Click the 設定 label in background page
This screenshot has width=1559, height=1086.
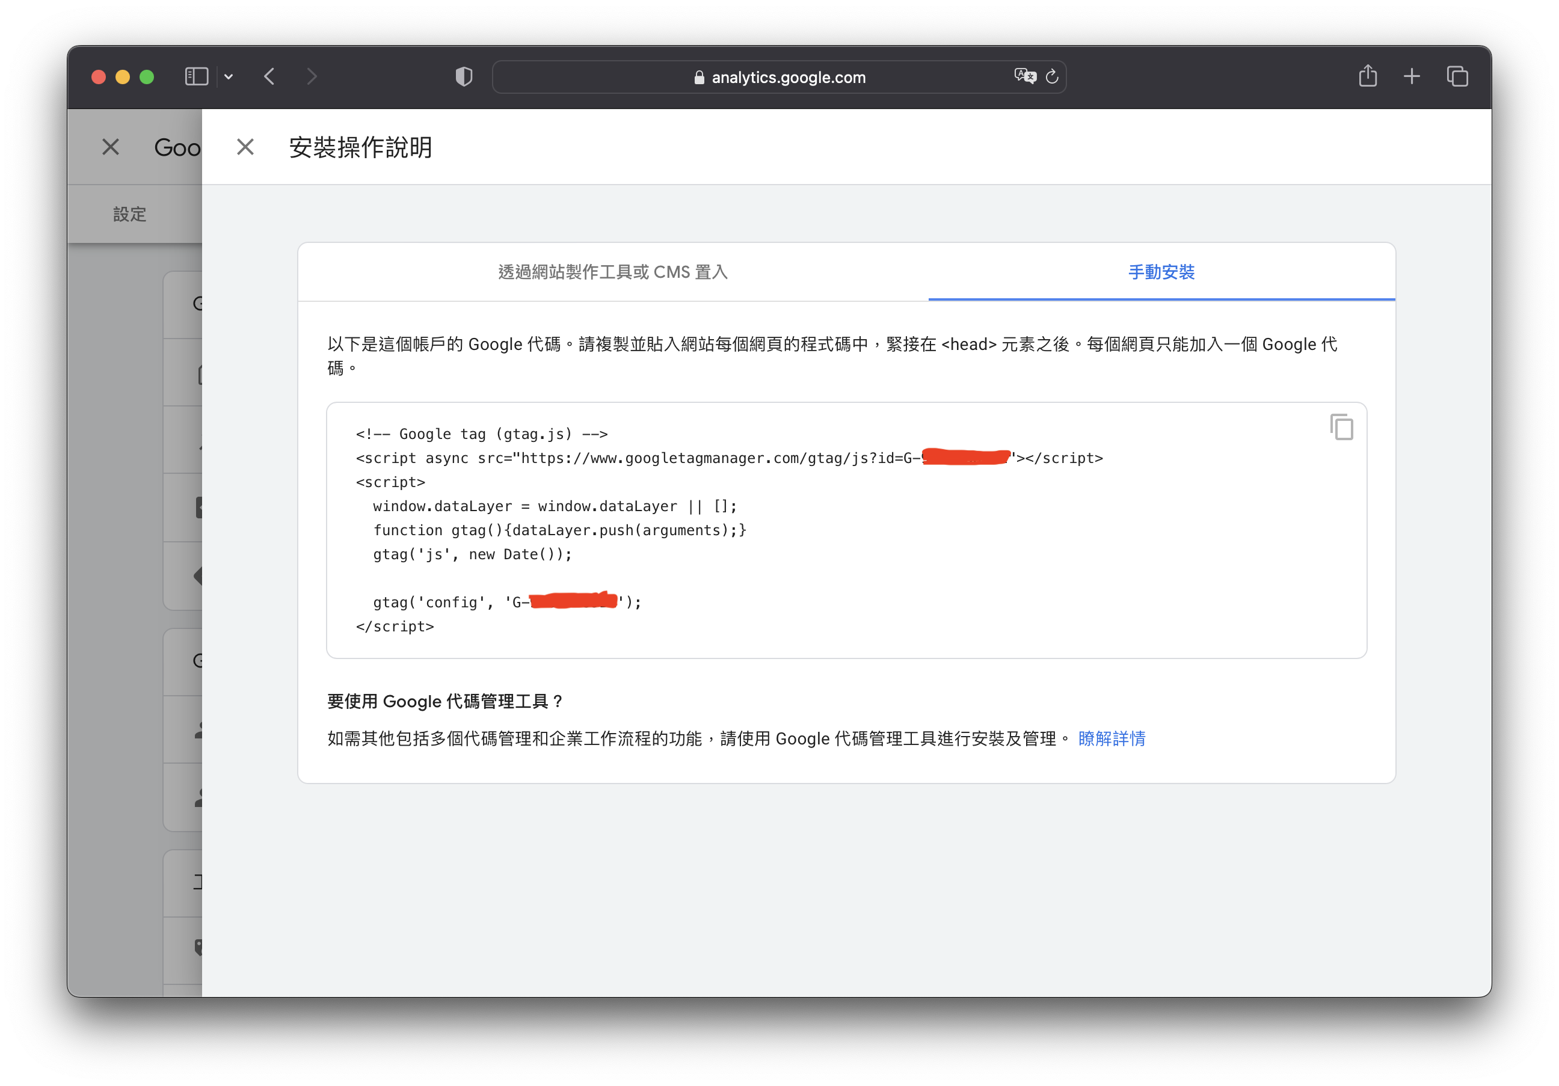point(129,215)
